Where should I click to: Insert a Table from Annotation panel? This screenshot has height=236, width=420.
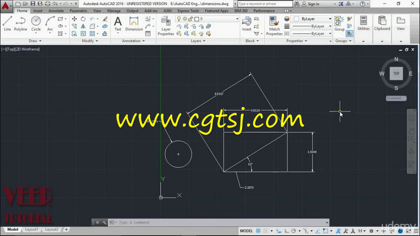(148, 34)
